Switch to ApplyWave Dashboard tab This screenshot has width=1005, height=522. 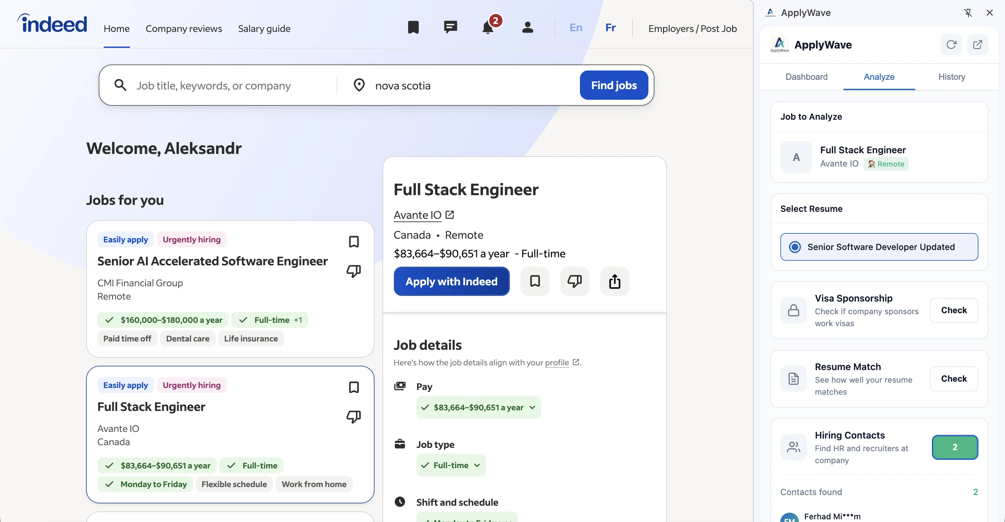[x=806, y=77]
